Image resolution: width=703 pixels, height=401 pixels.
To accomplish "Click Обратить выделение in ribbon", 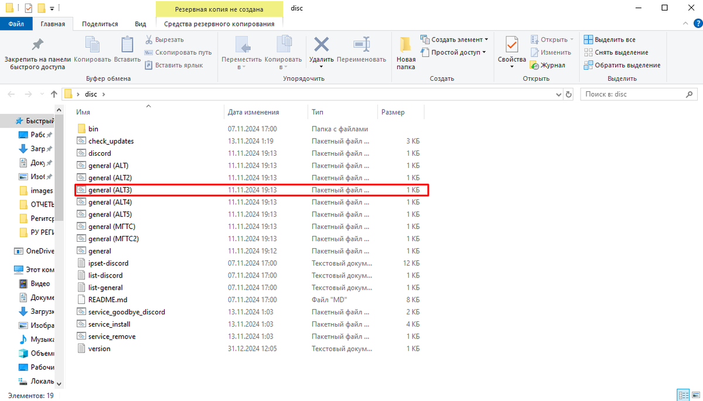I will click(622, 65).
